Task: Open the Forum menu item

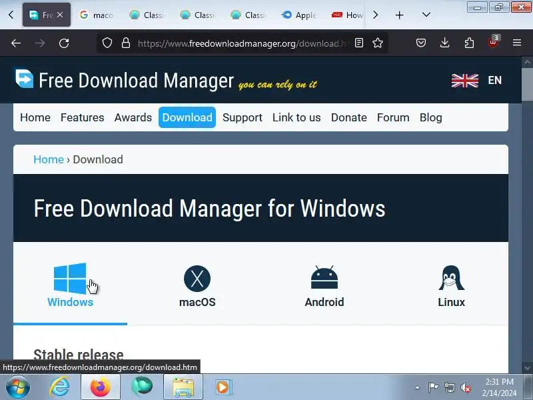Action: point(393,118)
